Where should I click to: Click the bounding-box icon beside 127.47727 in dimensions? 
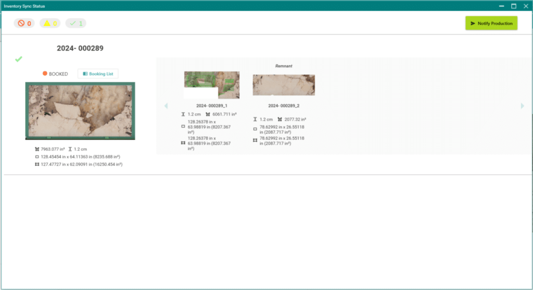(x=37, y=164)
